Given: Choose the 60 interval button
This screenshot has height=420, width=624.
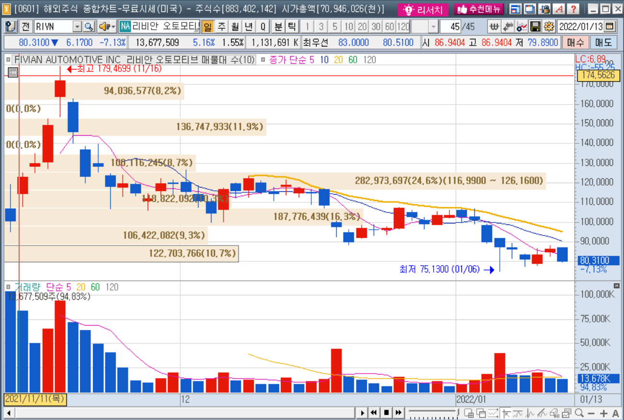Looking at the screenshot, I should pyautogui.click(x=389, y=26).
